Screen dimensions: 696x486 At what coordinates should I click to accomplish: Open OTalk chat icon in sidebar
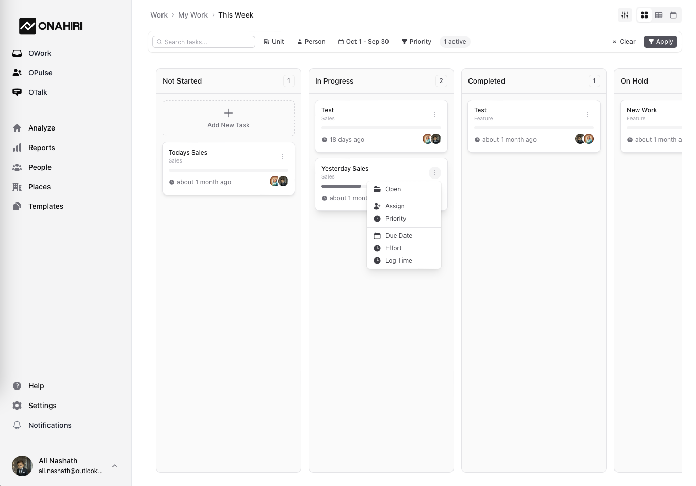(x=17, y=92)
